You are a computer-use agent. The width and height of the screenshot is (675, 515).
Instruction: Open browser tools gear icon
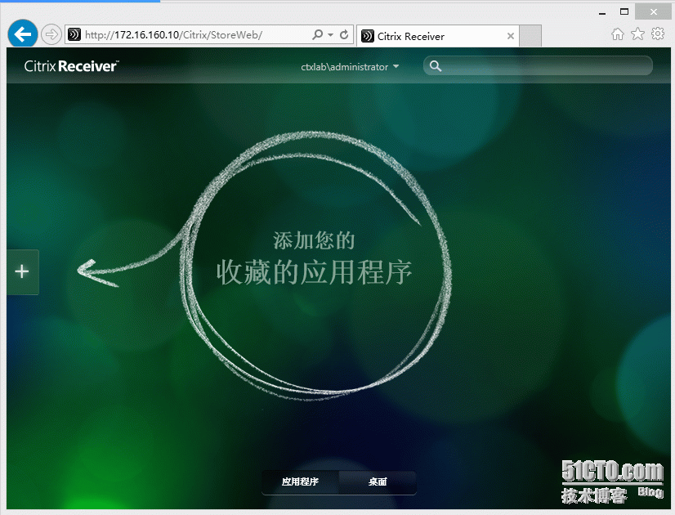tap(658, 34)
